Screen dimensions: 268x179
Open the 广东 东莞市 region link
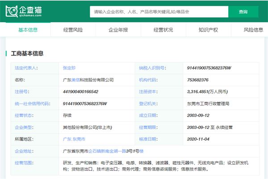coord(74,139)
